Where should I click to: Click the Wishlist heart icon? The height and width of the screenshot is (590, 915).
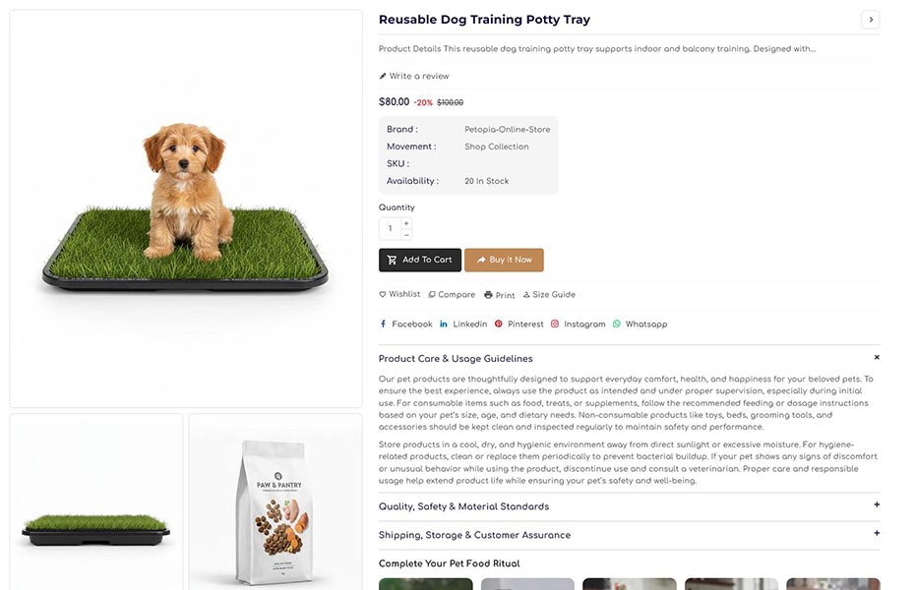pos(383,294)
